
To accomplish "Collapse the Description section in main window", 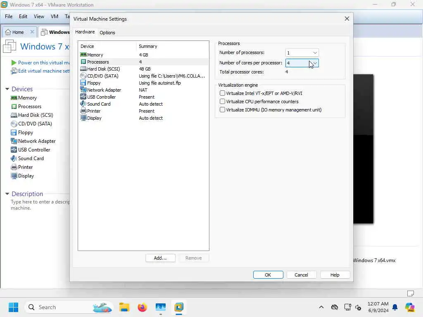I will point(7,194).
